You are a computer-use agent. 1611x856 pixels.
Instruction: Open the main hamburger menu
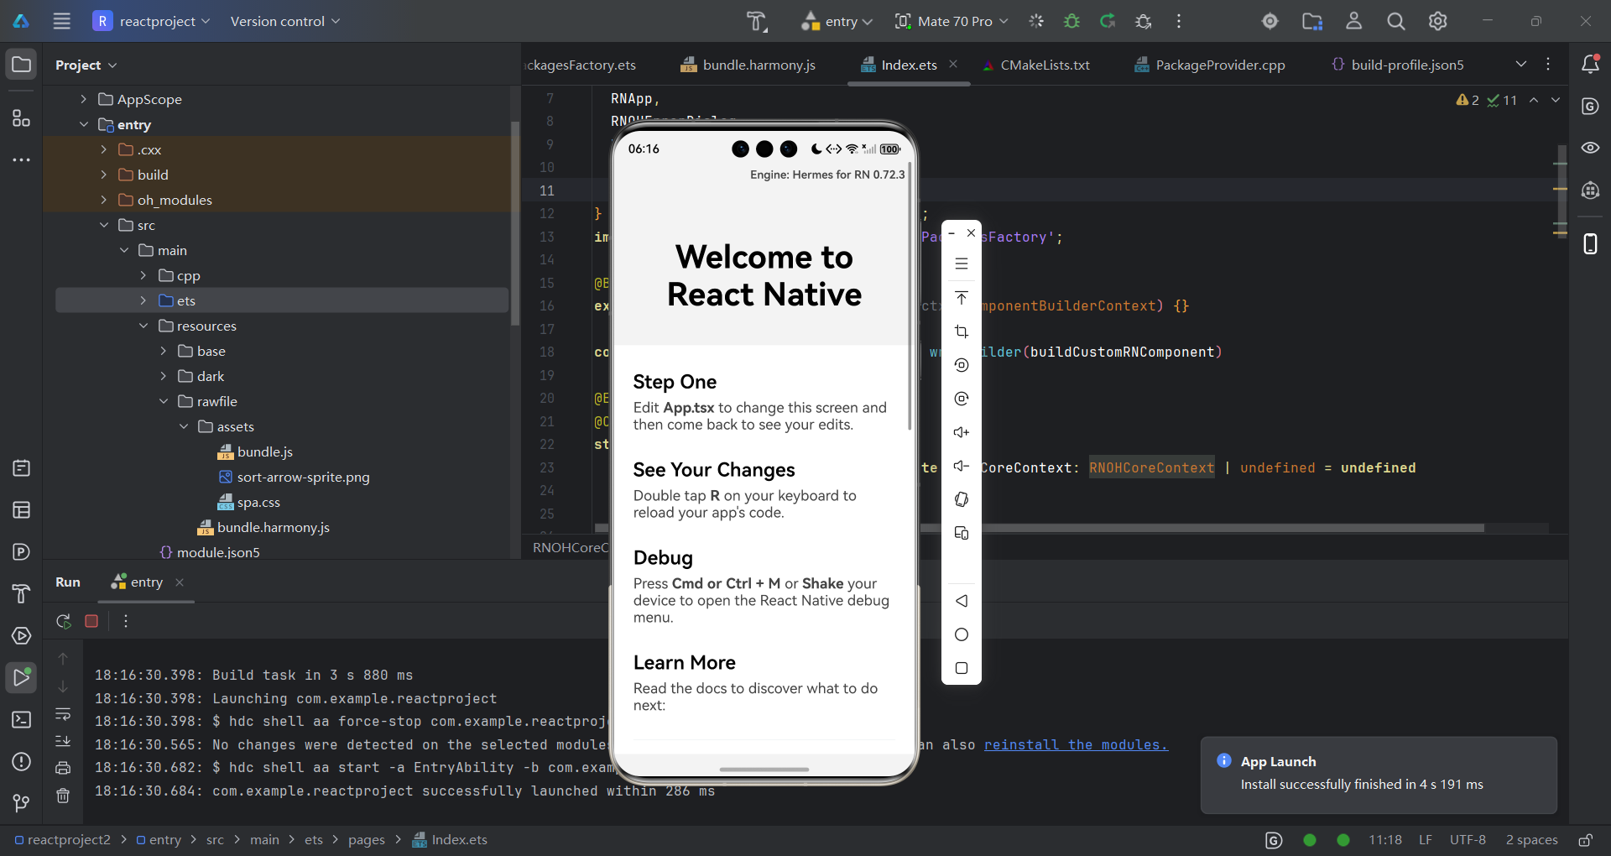61,21
